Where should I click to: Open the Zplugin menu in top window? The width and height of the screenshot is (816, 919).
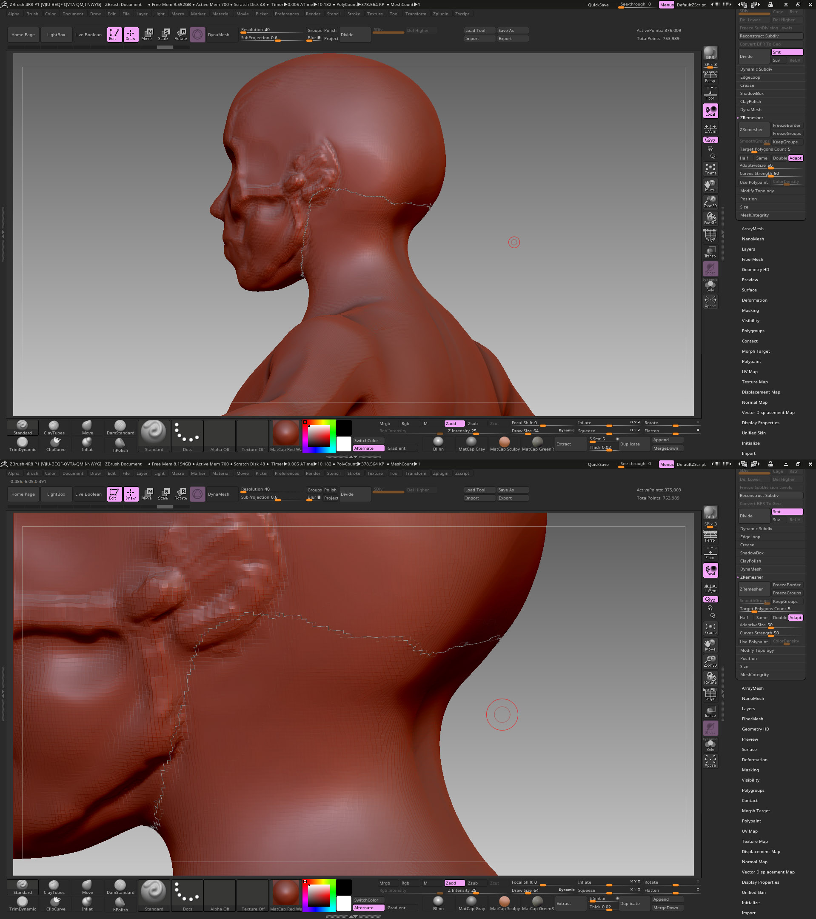(441, 14)
